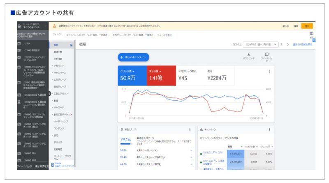Click the home icon in top-left corner
Screen dimensions: 329x183
click(19, 26)
